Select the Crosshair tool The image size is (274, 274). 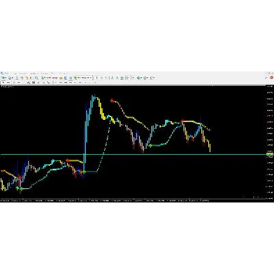(x=8, y=82)
